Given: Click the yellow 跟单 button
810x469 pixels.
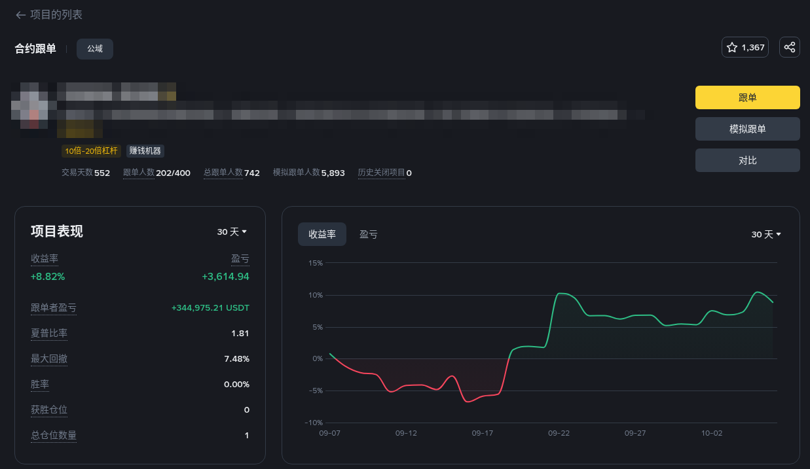Looking at the screenshot, I should 748,97.
